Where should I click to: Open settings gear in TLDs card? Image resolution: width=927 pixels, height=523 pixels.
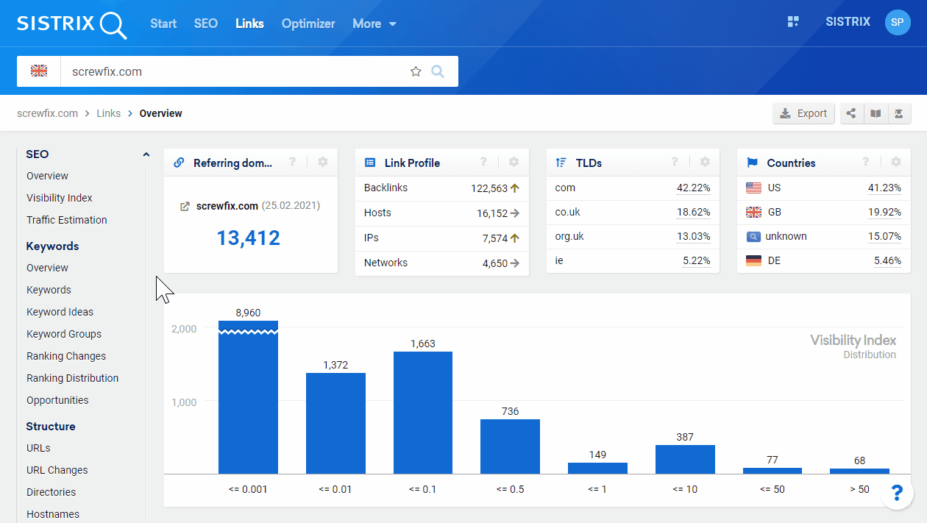(x=705, y=163)
